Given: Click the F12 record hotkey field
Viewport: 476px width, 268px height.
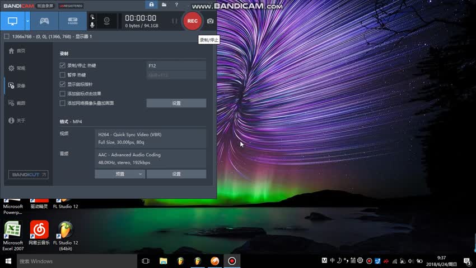Looking at the screenshot, I should coord(176,65).
